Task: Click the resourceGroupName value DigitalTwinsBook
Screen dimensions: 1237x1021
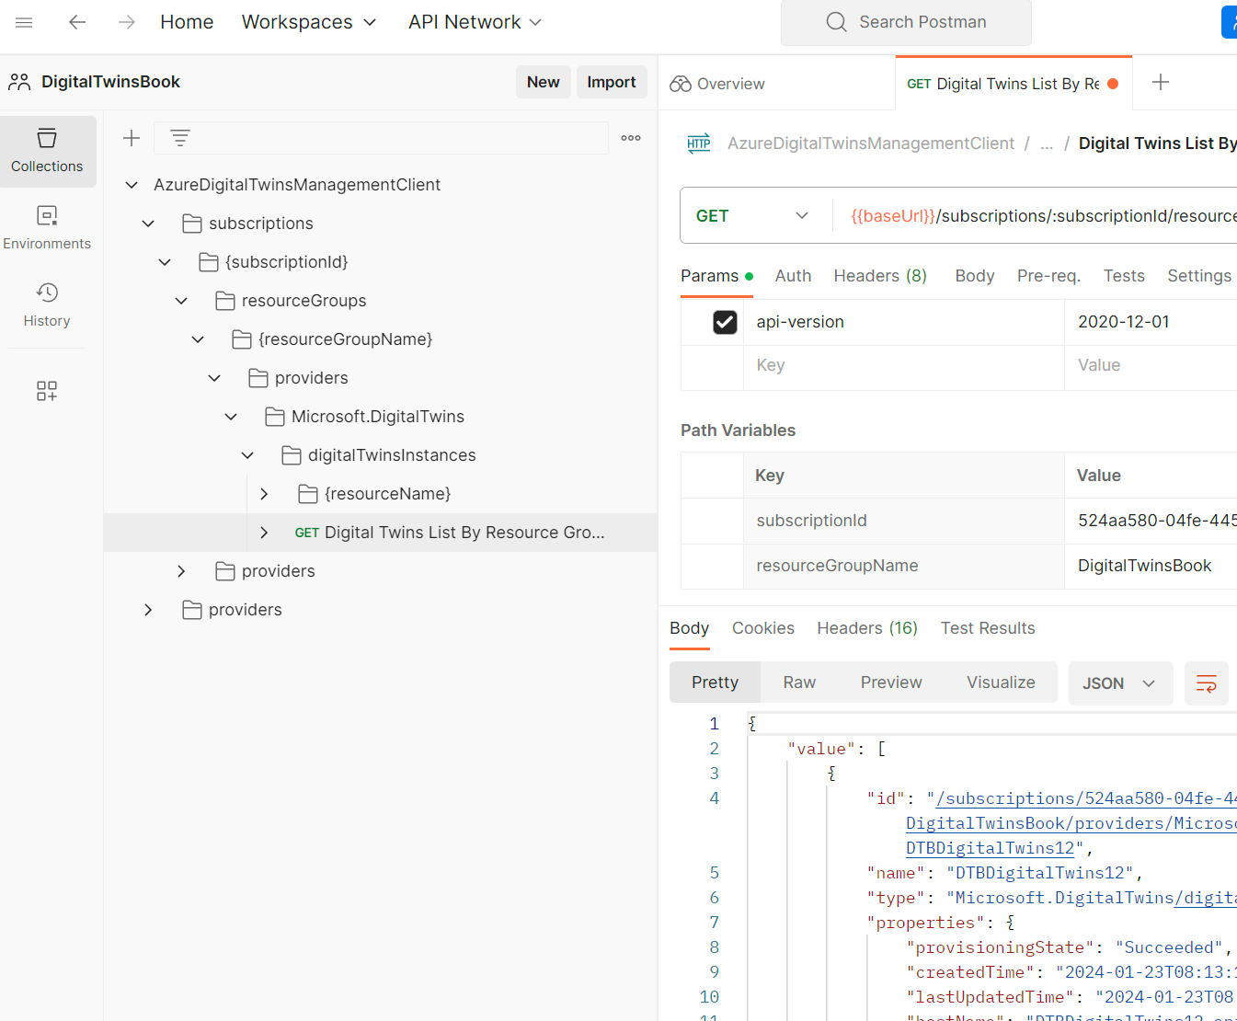Action: pyautogui.click(x=1145, y=566)
